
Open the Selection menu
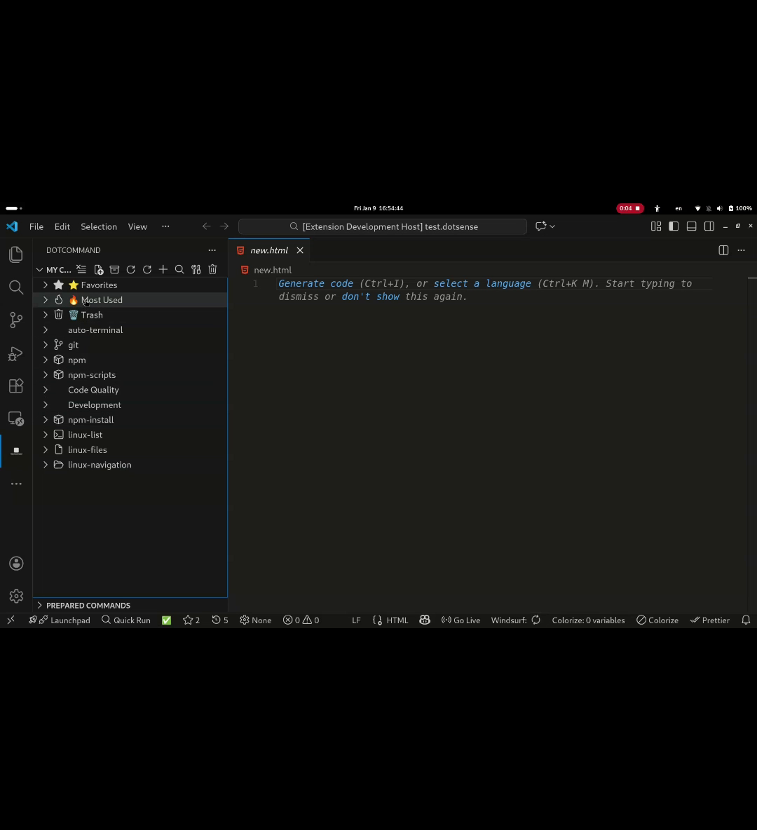[x=98, y=226]
